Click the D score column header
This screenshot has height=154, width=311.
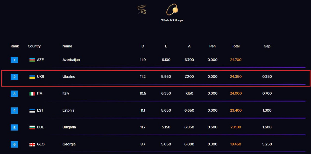[143, 46]
